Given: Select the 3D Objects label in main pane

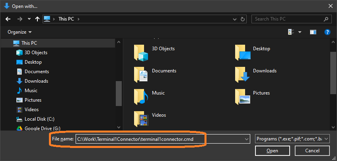Looking at the screenshot, I should 164,49.
